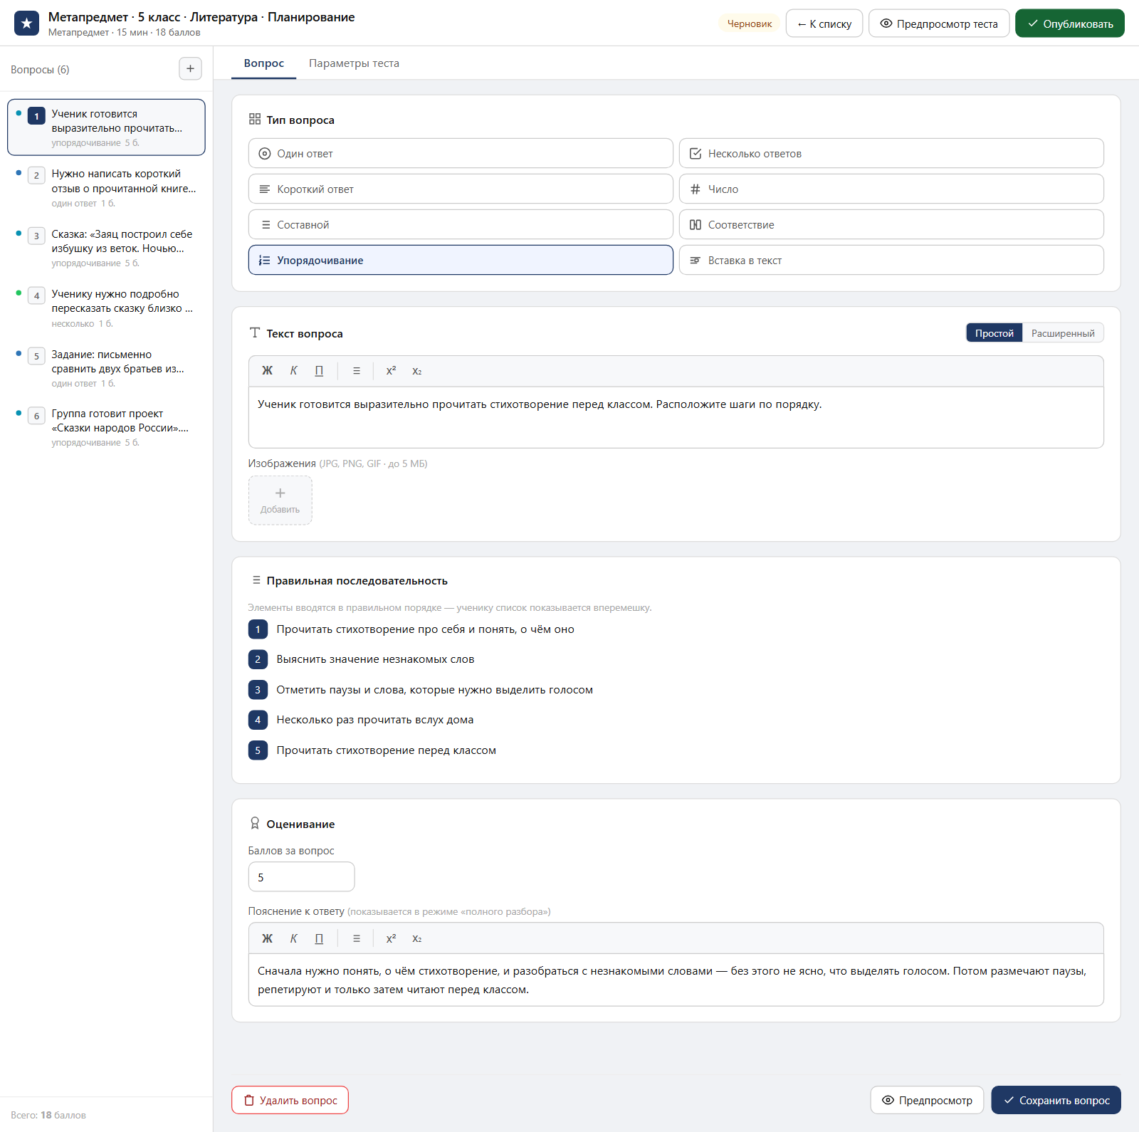Image resolution: width=1139 pixels, height=1132 pixels.
Task: Click Сохранить вопрос button
Action: (1056, 1100)
